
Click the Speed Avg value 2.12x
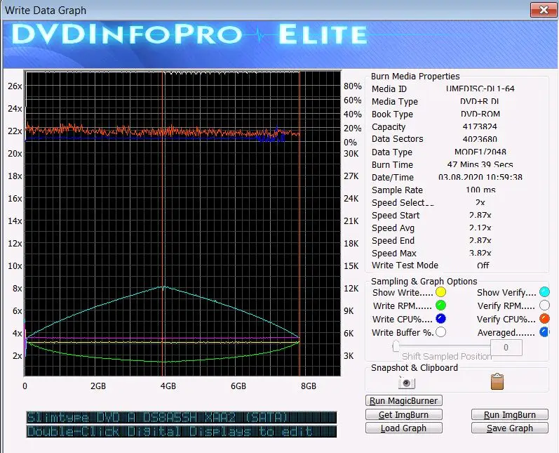pos(480,228)
